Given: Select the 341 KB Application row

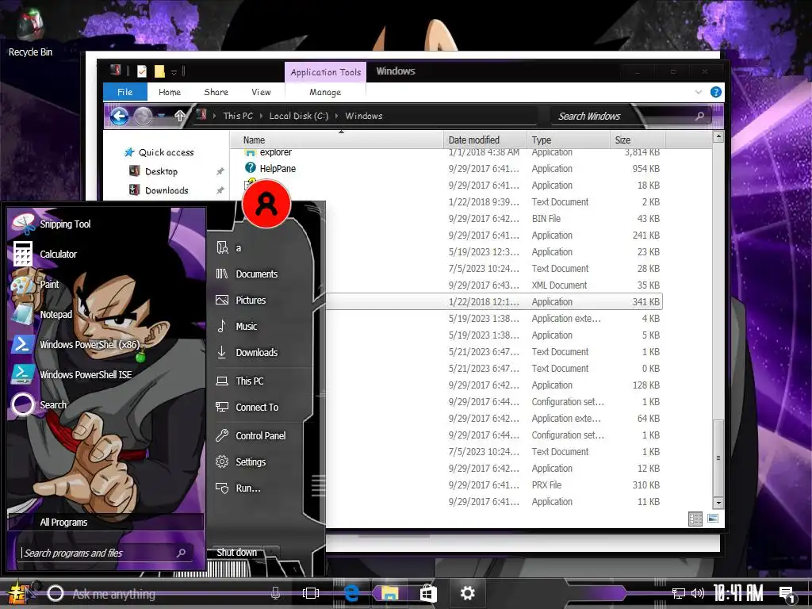Looking at the screenshot, I should [494, 301].
